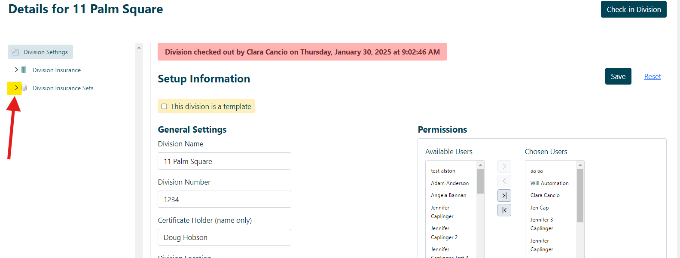Click the Division Name input field

tap(224, 161)
